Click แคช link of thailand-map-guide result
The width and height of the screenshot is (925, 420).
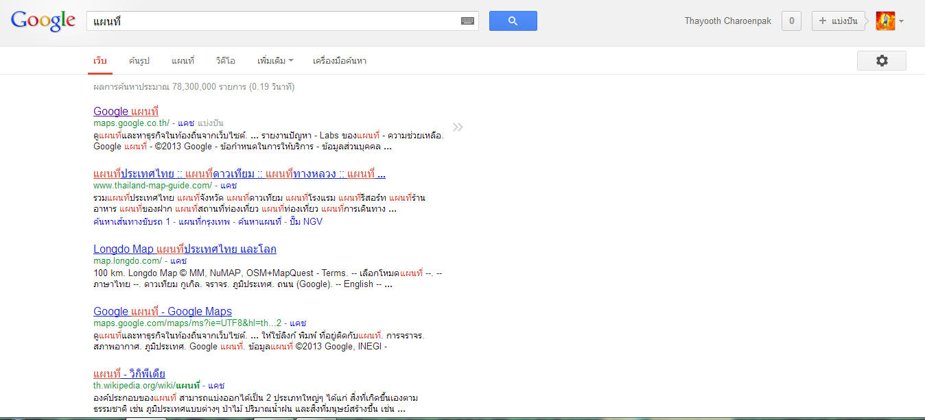pyautogui.click(x=228, y=185)
